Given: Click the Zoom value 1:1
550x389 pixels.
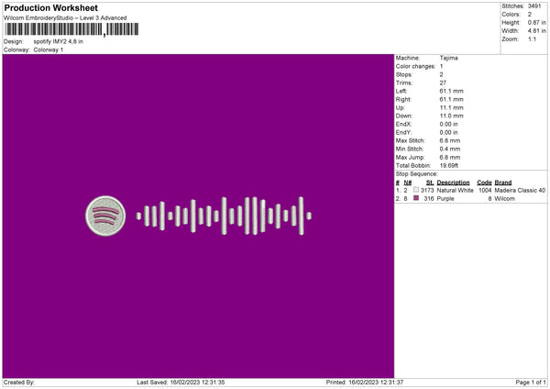Looking at the screenshot, I should [x=532, y=39].
